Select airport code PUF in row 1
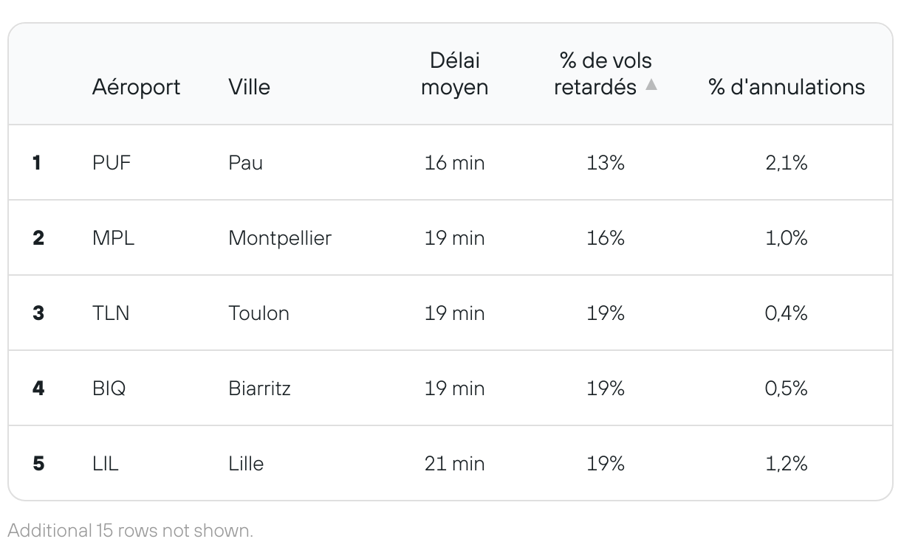901x550 pixels. (x=112, y=163)
